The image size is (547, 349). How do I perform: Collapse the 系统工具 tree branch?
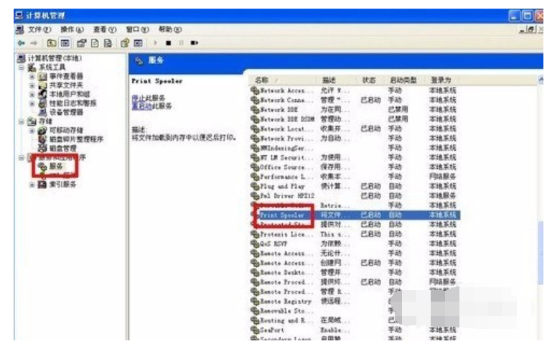coord(22,67)
